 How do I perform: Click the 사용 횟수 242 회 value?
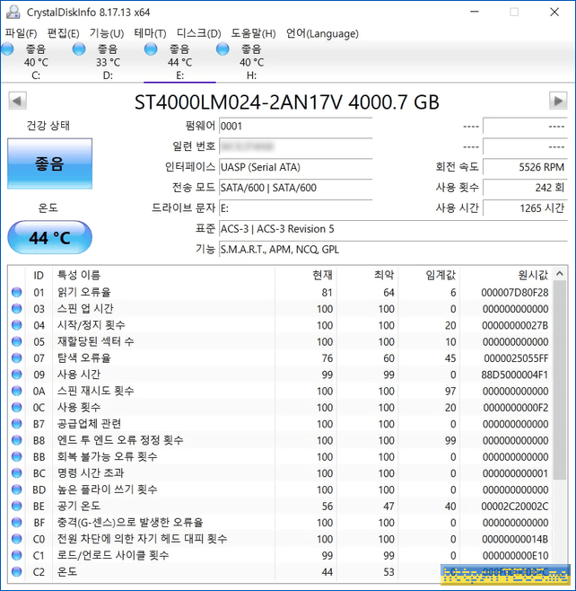pyautogui.click(x=525, y=188)
